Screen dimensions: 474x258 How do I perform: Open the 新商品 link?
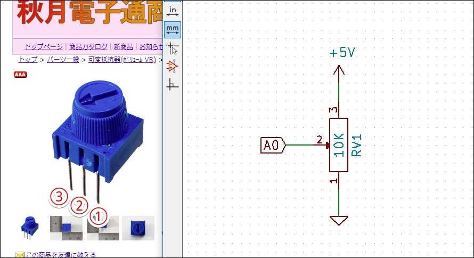click(x=123, y=46)
